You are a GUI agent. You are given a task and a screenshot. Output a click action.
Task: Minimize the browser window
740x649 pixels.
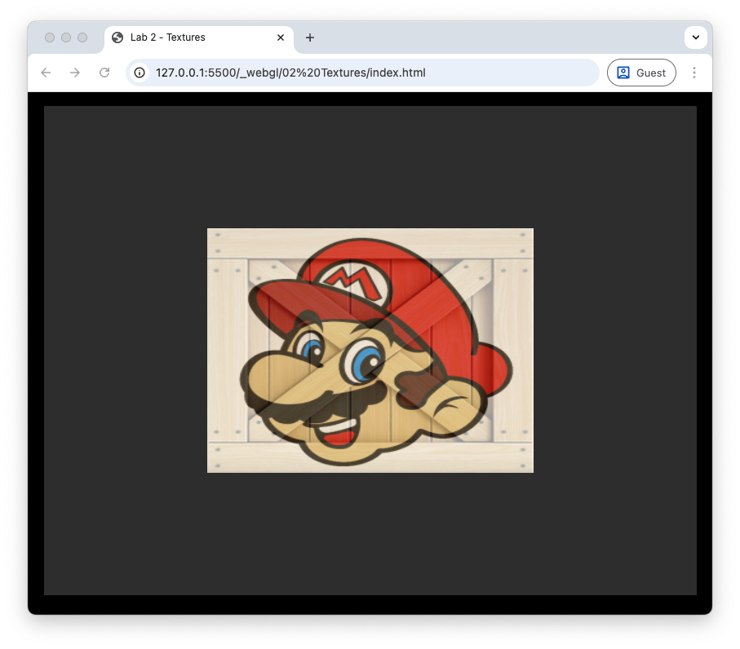[66, 38]
